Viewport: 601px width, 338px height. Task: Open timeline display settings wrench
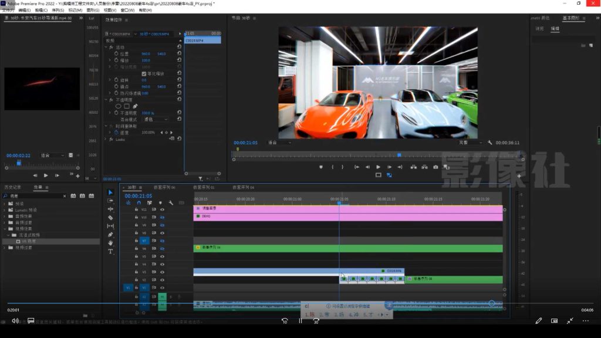point(171,202)
